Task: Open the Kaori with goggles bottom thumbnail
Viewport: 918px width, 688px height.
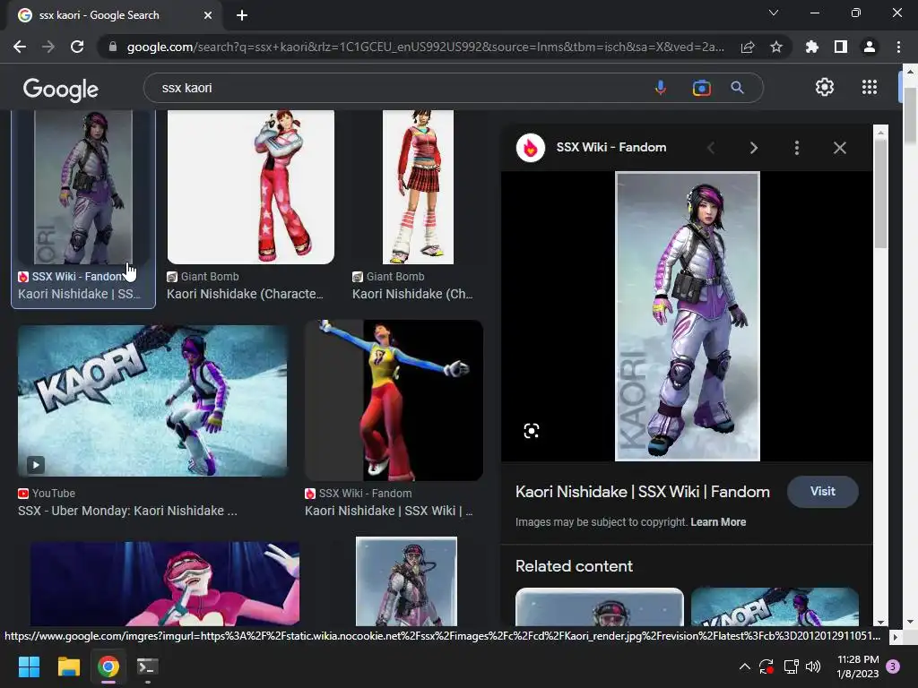Action: [406, 581]
